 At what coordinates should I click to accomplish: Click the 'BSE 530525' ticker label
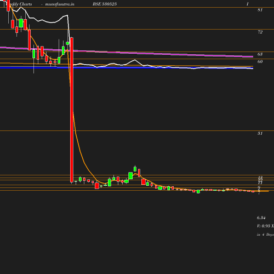(x=105, y=4)
